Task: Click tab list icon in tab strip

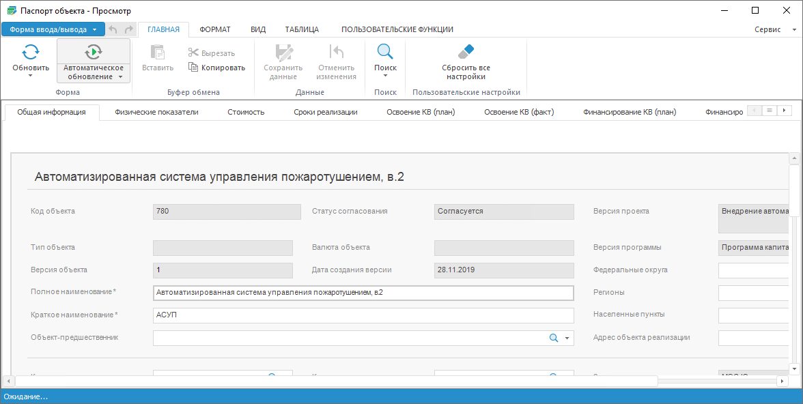Action: pyautogui.click(x=769, y=111)
